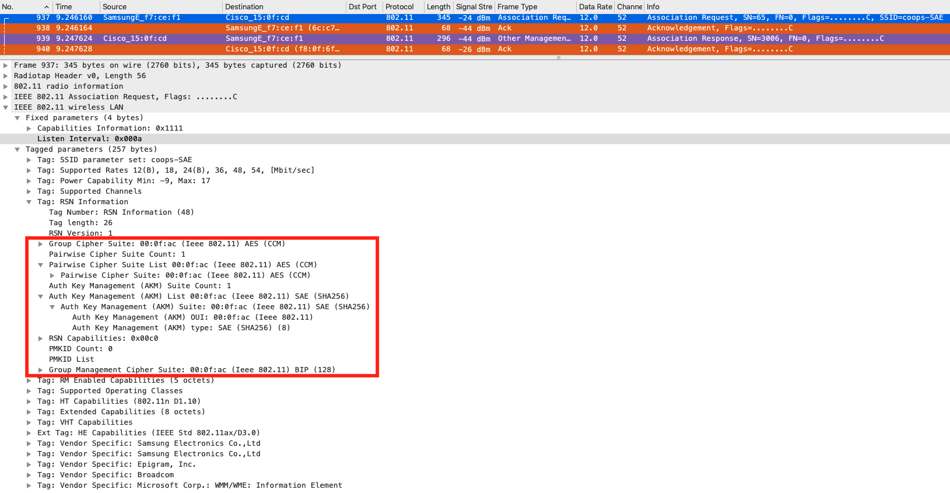Expand the Capabilities Information 0x1111 field
This screenshot has width=950, height=493.
29,128
